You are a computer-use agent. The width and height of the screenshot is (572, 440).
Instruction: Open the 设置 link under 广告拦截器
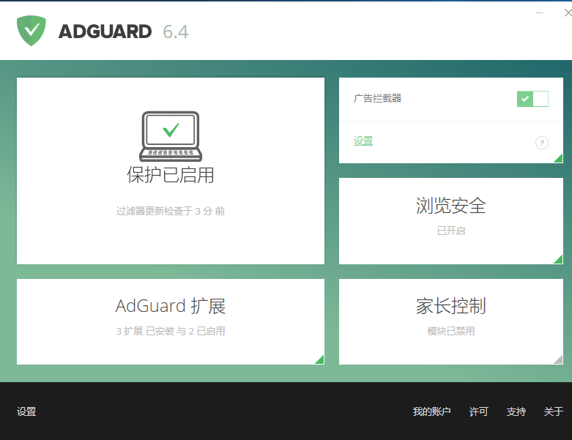[x=363, y=141]
